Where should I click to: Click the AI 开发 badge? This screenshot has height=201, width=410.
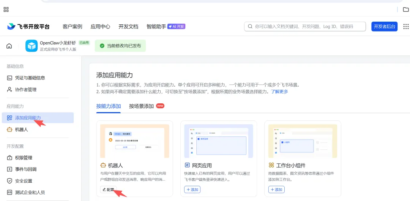(176, 27)
